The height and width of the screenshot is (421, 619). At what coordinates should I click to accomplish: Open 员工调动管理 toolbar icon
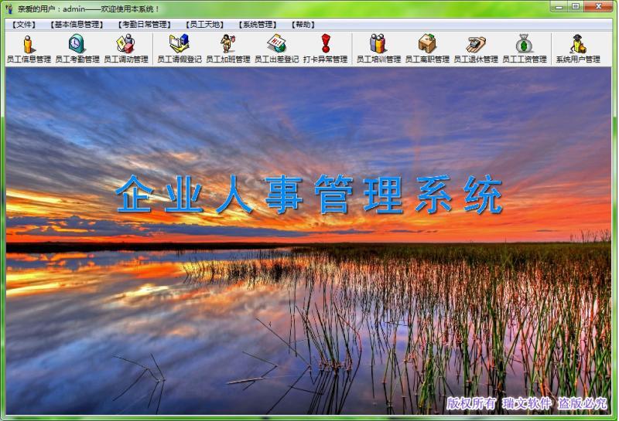tap(126, 49)
